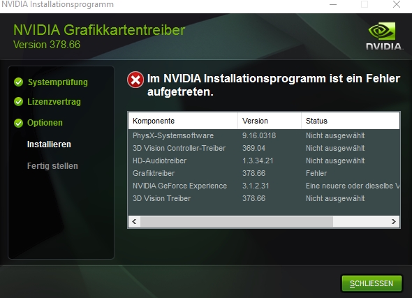Select the HD-Audiotreiber row
The width and height of the screenshot is (412, 298).
click(x=264, y=161)
